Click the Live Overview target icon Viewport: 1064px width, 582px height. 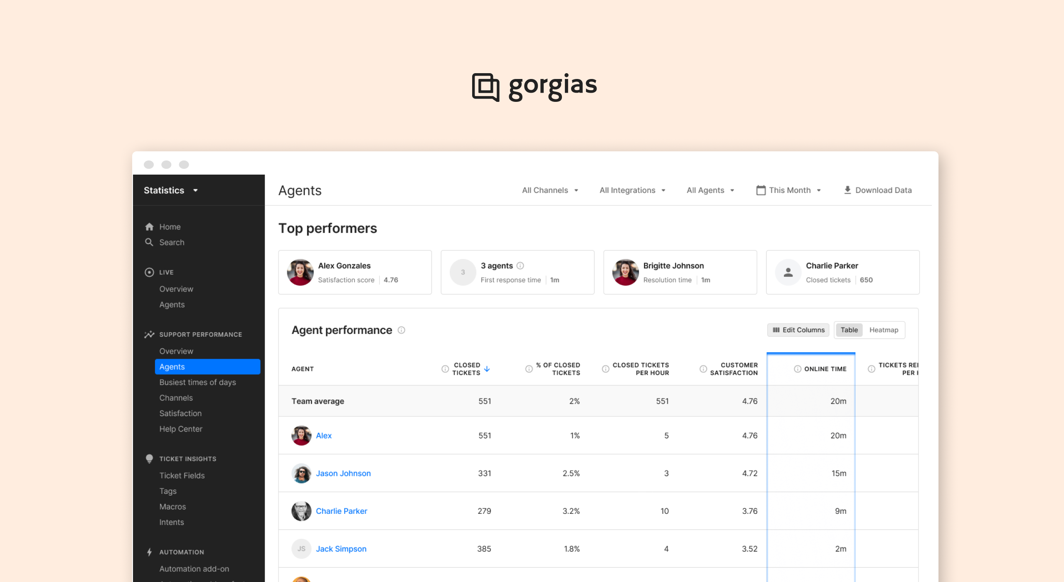click(x=150, y=271)
